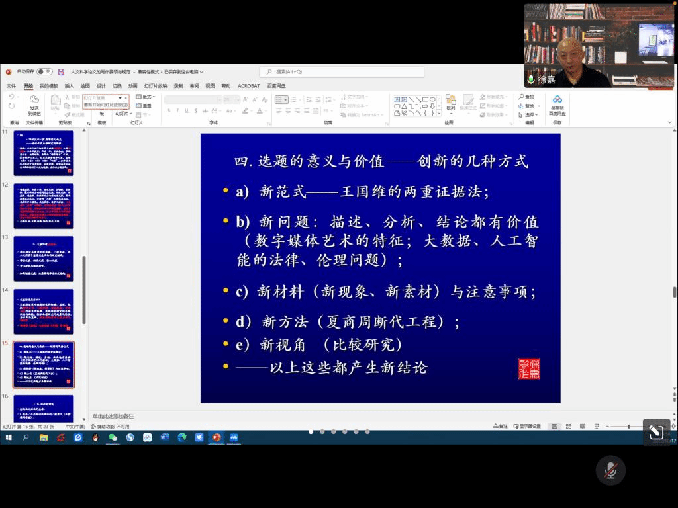
Task: Open the Select (选择) dropdown
Action: click(529, 114)
